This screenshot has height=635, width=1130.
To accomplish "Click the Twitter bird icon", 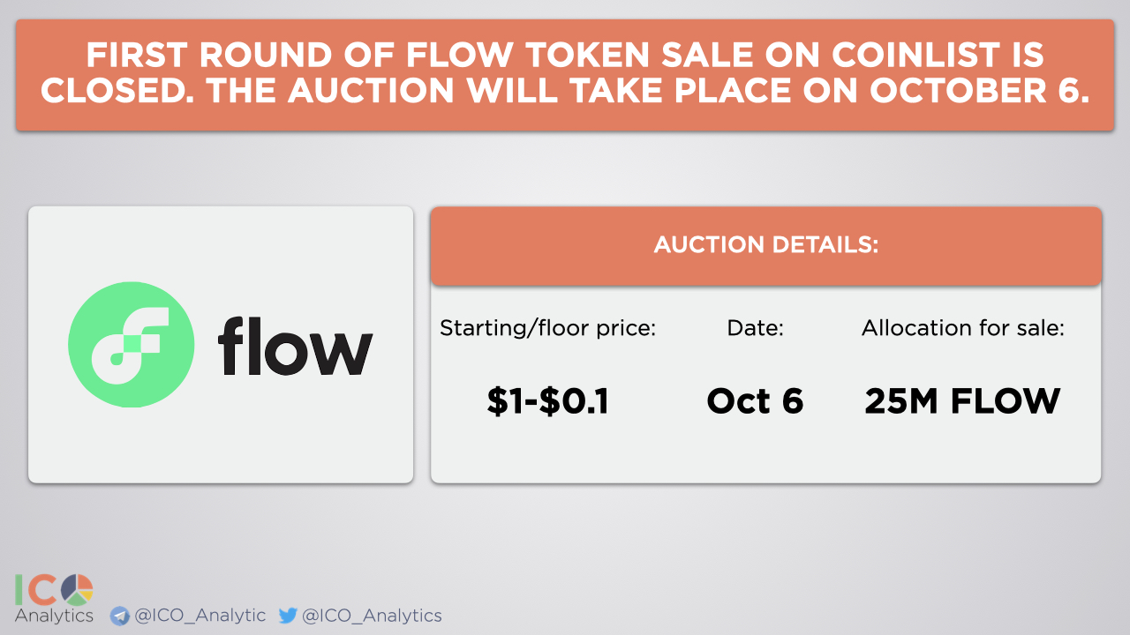I will click(x=288, y=616).
